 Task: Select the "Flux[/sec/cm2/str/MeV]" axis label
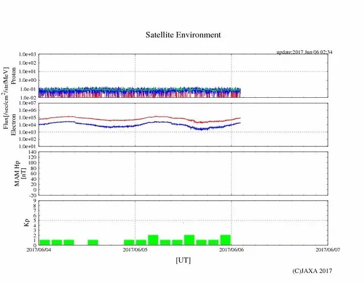(6, 98)
